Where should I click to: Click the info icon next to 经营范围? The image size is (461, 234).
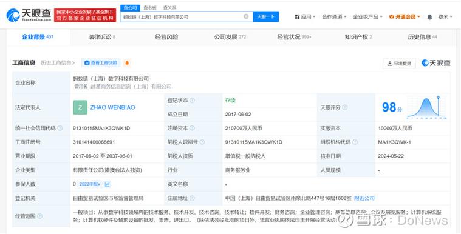point(39,216)
